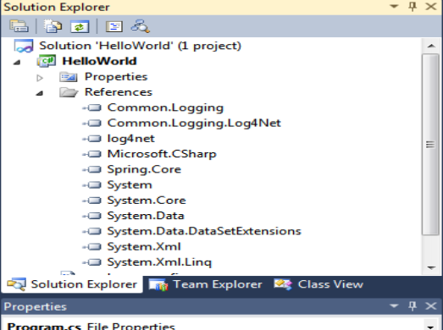Click the reference icon beside Microsoft.CSharp
The image size is (443, 330).
point(91,154)
